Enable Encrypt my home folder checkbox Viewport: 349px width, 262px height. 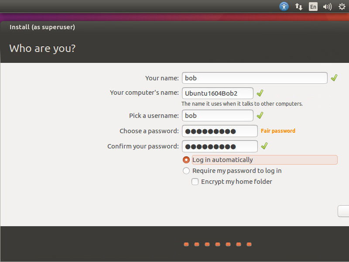pyautogui.click(x=195, y=182)
